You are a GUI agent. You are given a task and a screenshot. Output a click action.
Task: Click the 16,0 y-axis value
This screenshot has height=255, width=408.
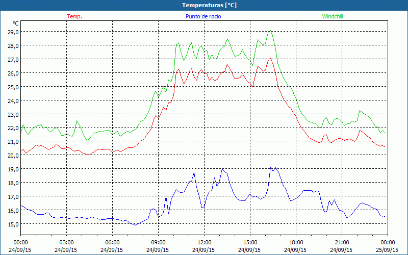[x=13, y=211]
